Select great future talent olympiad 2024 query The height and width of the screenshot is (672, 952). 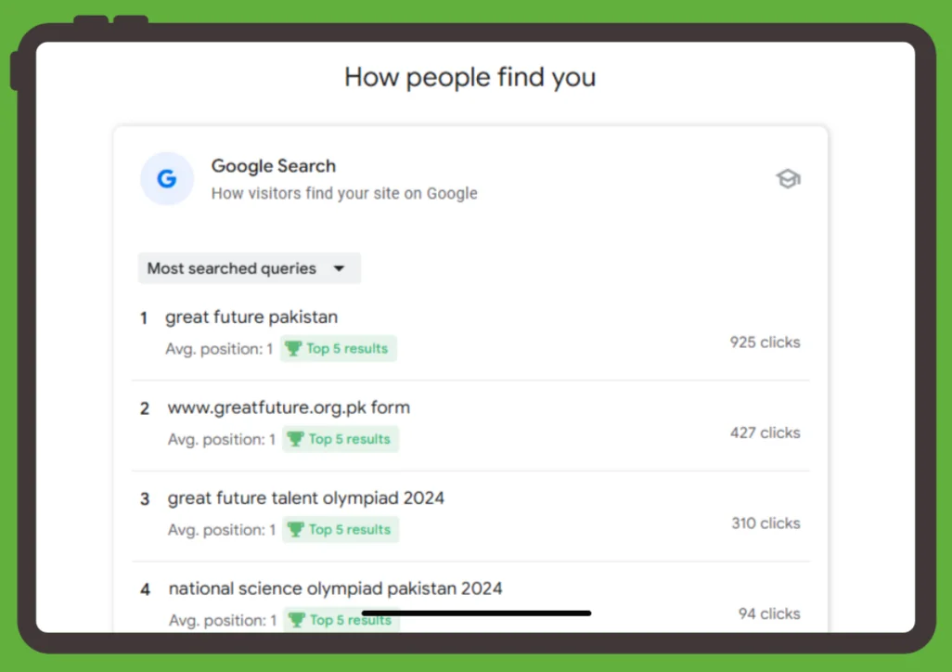[306, 498]
